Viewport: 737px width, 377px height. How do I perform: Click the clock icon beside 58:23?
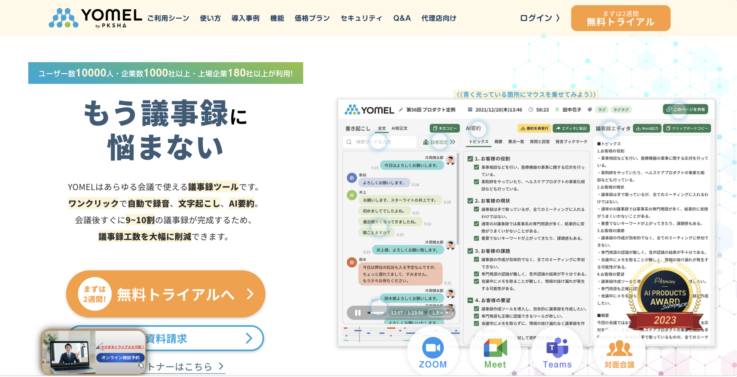[x=531, y=110]
